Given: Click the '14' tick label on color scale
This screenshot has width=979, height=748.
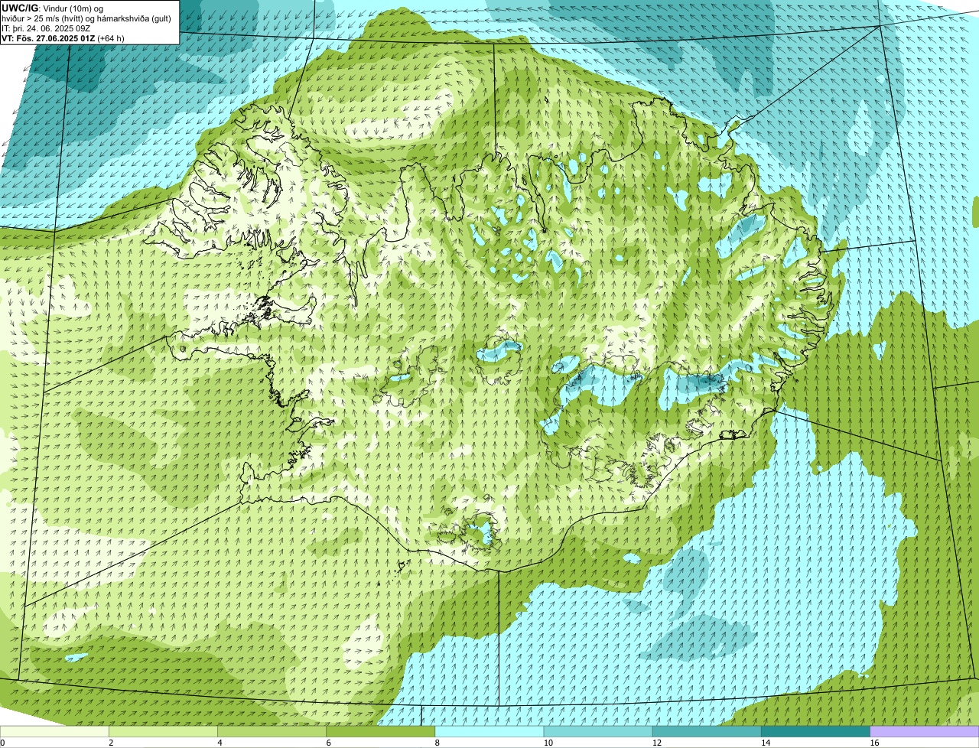Looking at the screenshot, I should coord(766,743).
